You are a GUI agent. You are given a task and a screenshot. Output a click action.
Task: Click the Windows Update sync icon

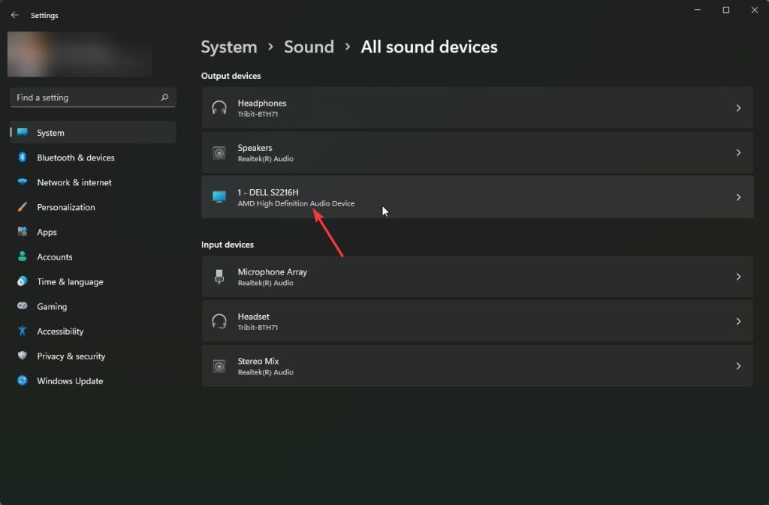(x=23, y=380)
